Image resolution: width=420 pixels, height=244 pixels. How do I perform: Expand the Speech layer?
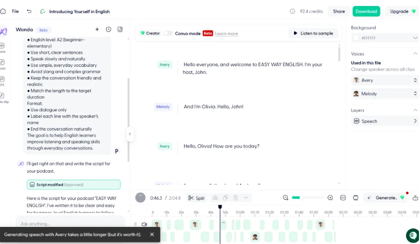tap(415, 121)
